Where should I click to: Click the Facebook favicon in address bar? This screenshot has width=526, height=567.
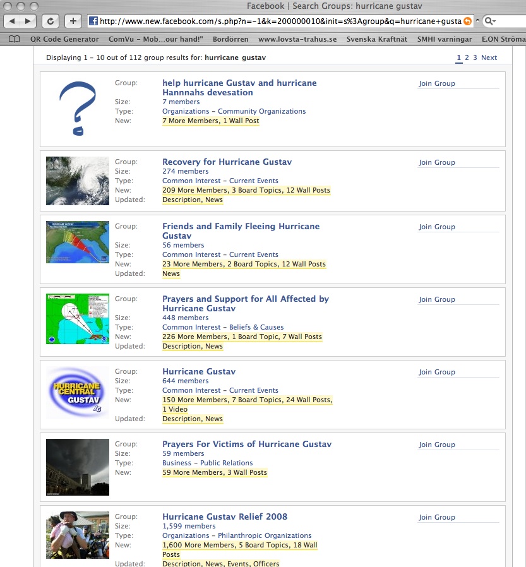[93, 21]
